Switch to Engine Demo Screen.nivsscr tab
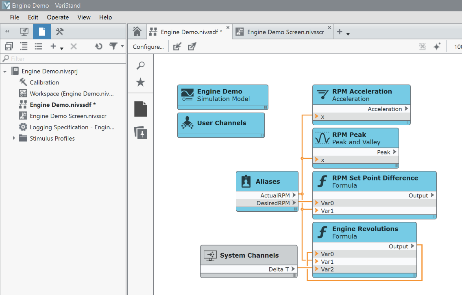This screenshot has width=462, height=295. click(x=285, y=32)
